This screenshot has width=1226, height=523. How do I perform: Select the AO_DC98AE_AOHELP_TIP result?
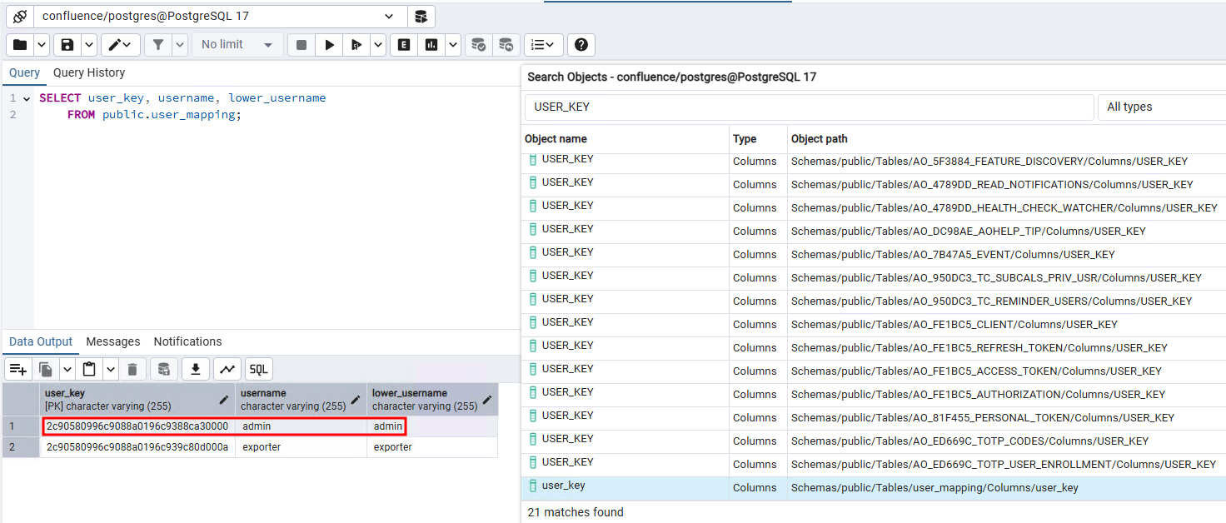(874, 231)
